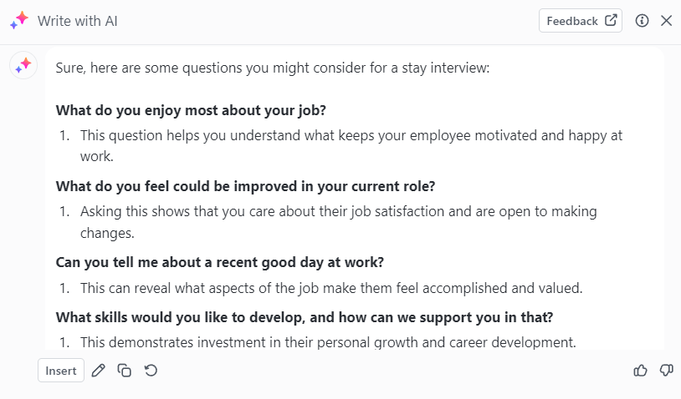
Task: Open Feedback external link icon
Action: [x=611, y=20]
